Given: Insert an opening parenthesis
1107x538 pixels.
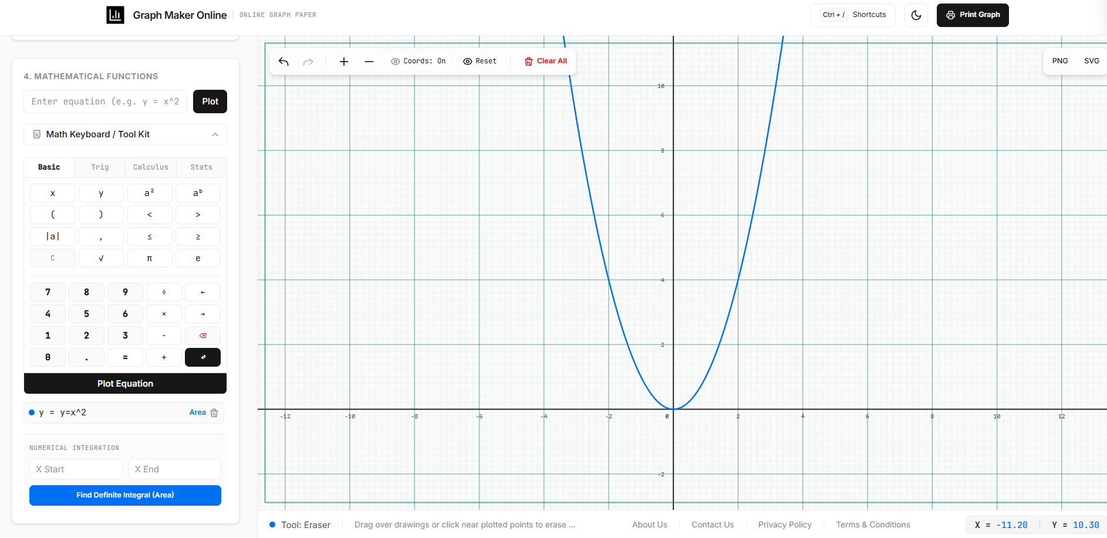Looking at the screenshot, I should [53, 215].
